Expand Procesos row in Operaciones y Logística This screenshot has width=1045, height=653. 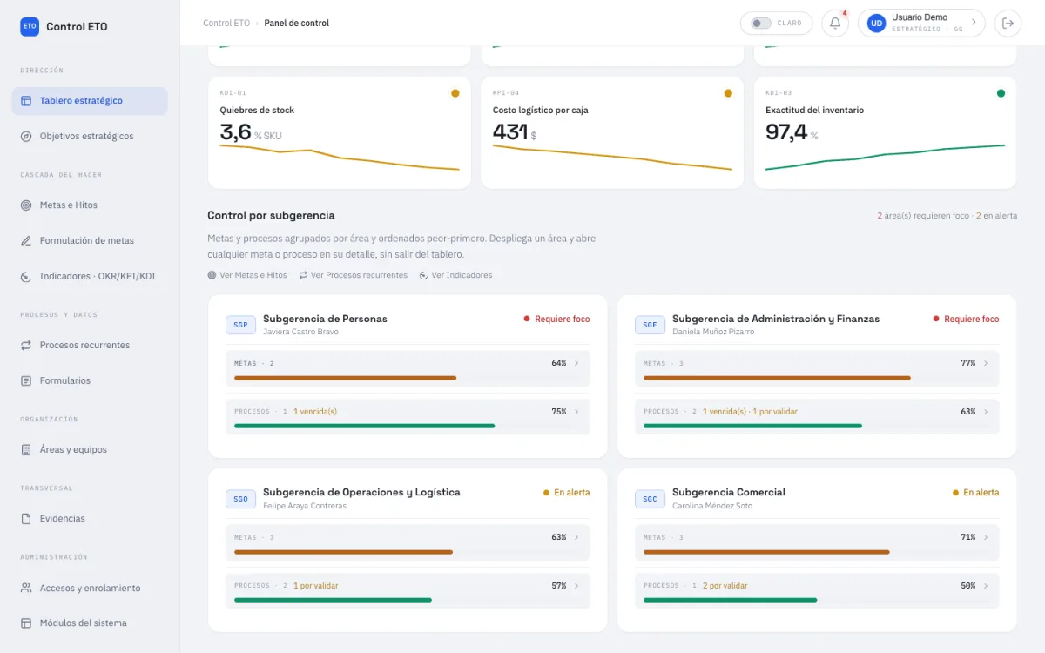coord(408,590)
